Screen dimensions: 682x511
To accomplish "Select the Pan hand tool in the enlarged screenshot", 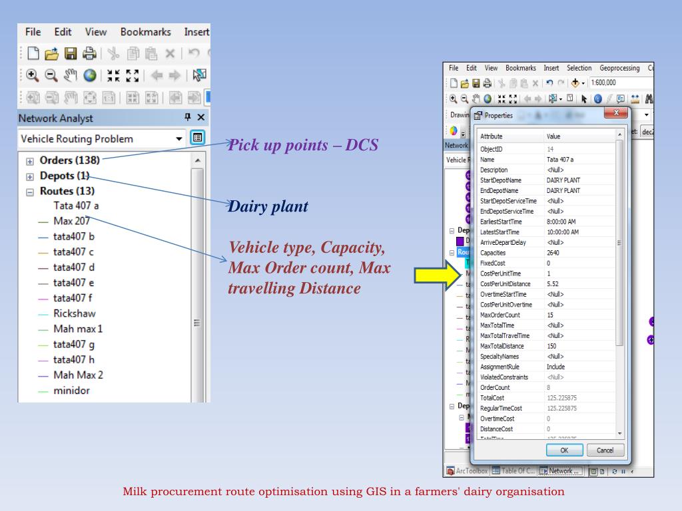I will point(71,76).
